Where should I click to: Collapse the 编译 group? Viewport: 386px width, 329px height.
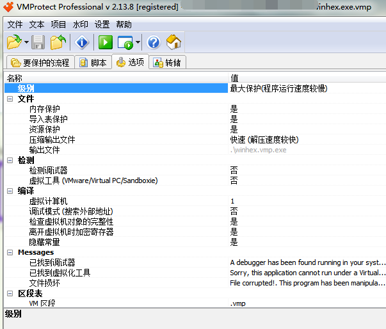pos(10,191)
